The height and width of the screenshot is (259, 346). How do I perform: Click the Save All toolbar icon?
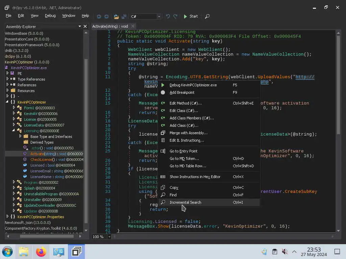pos(124,16)
